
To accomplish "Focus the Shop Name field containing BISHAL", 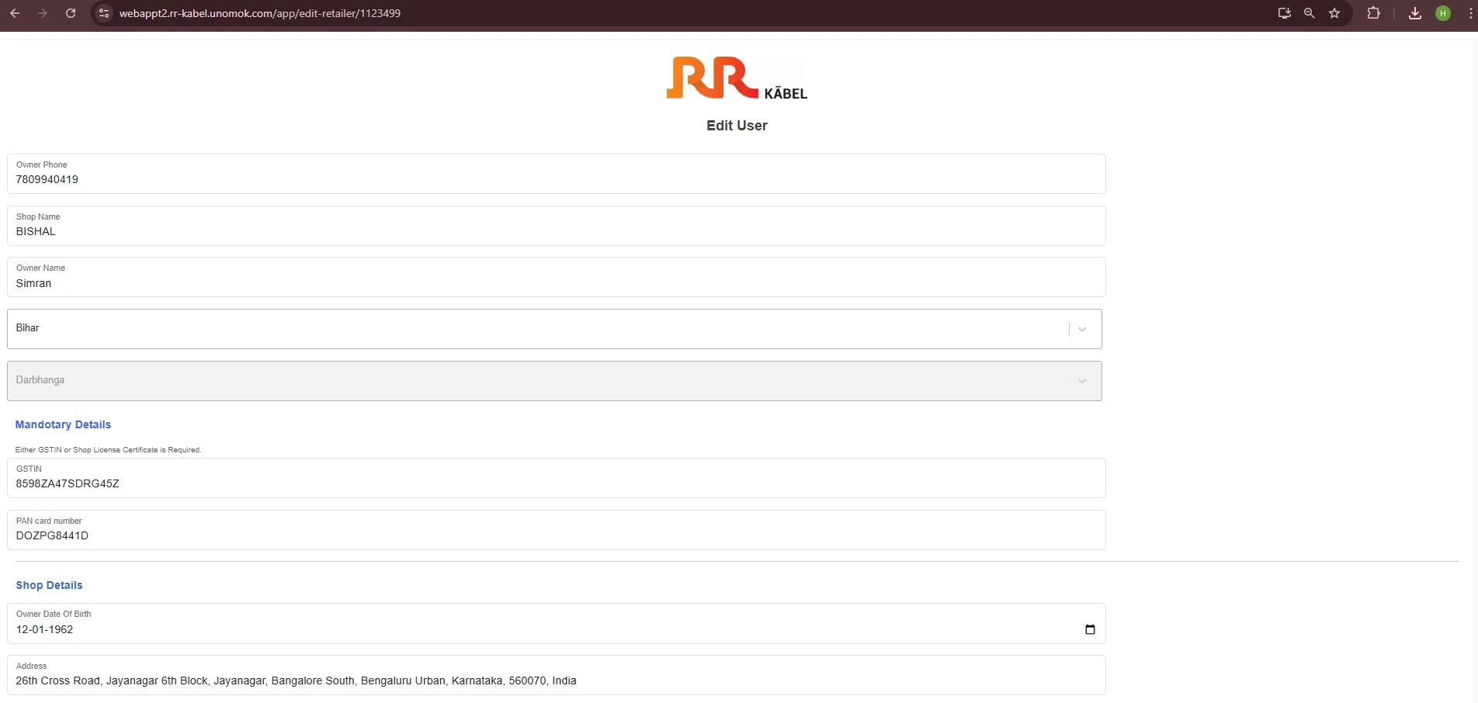I will [556, 231].
